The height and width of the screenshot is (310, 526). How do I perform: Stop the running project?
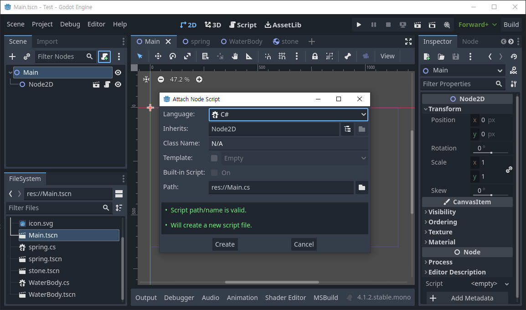(x=388, y=25)
